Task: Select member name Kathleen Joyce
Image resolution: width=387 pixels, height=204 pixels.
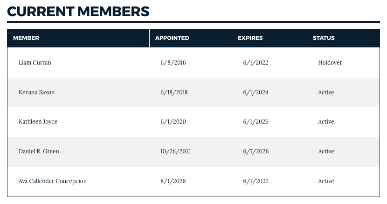Action: 38,122
